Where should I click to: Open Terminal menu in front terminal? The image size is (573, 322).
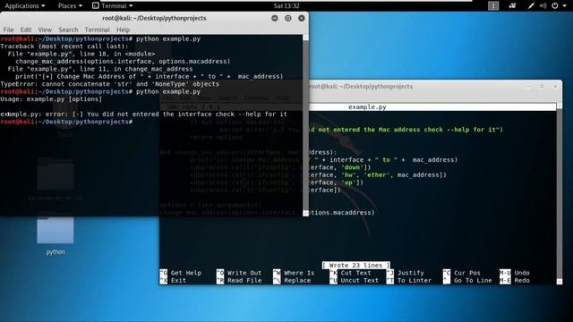coord(97,30)
